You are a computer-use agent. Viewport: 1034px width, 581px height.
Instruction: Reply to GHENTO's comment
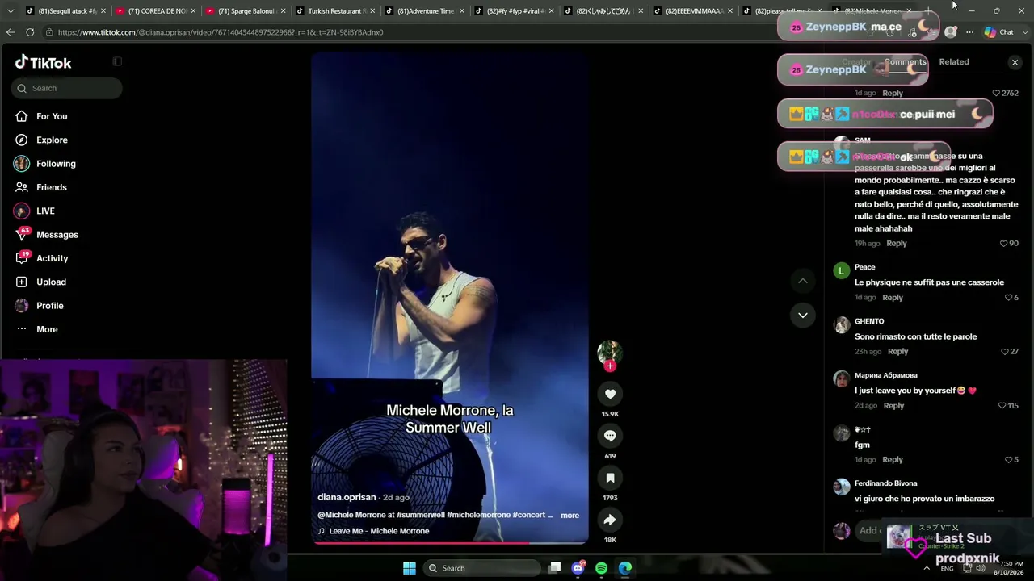[x=898, y=352]
